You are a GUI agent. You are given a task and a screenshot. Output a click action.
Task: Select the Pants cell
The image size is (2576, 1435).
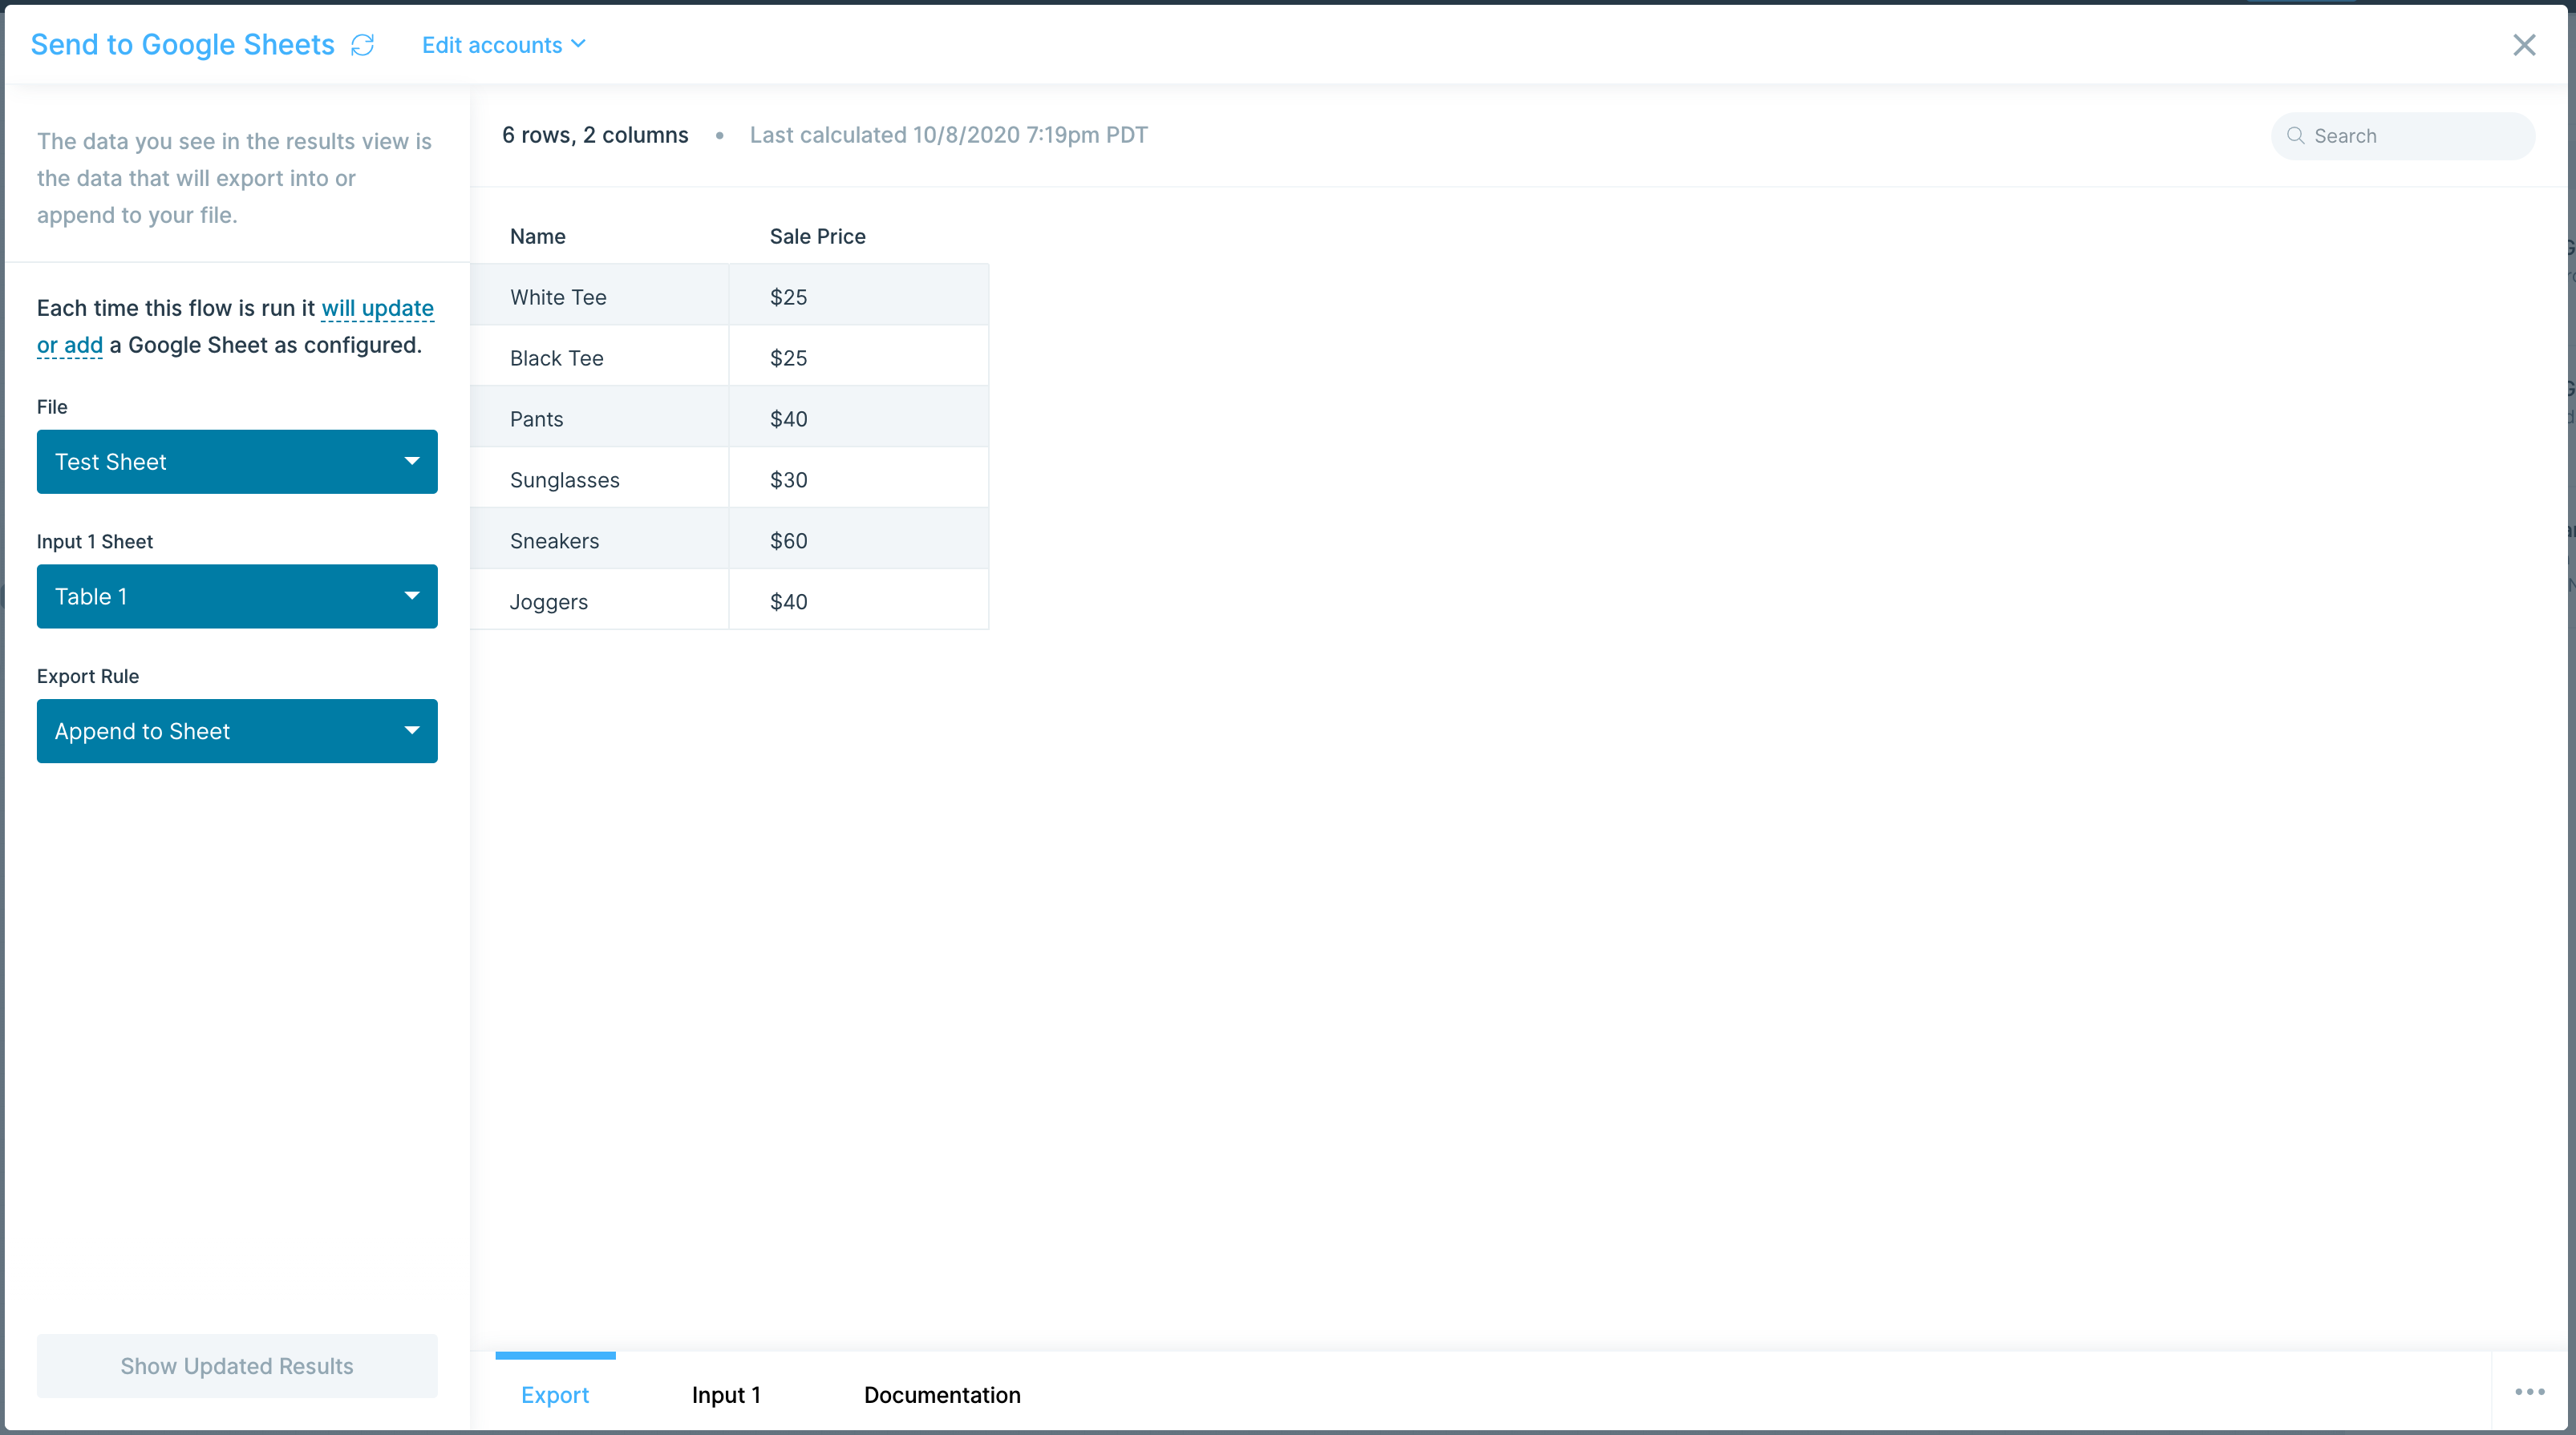[x=599, y=418]
